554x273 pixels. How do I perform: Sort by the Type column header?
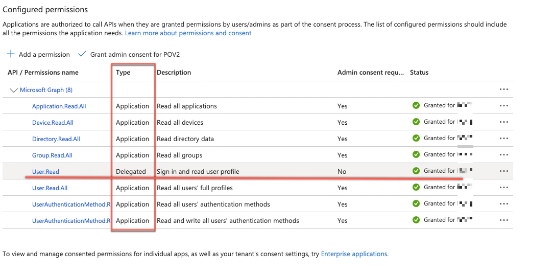coord(123,73)
